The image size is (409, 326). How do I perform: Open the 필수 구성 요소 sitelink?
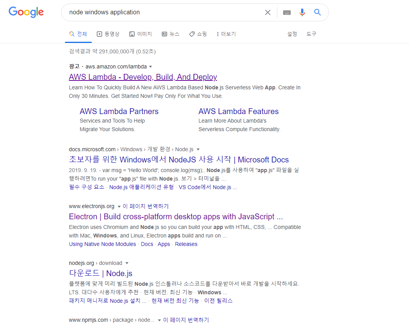click(x=87, y=187)
